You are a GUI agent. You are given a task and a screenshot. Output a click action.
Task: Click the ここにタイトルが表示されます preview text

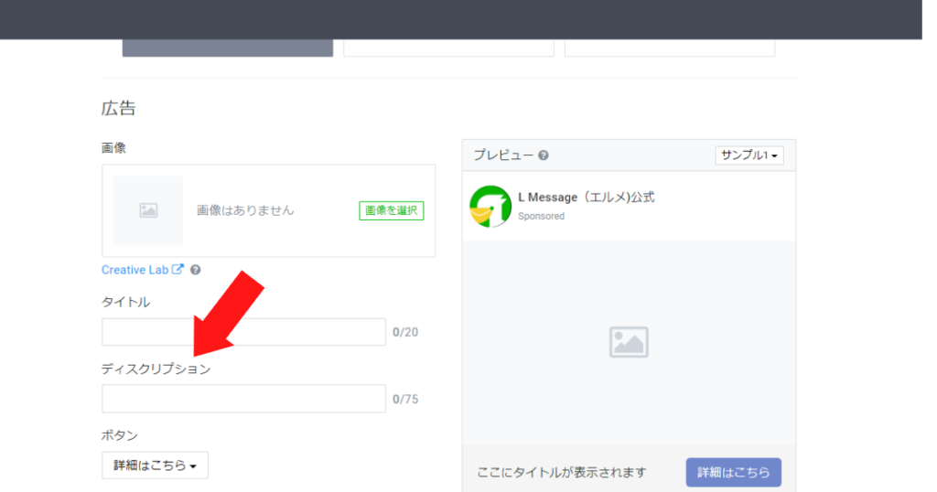(562, 472)
